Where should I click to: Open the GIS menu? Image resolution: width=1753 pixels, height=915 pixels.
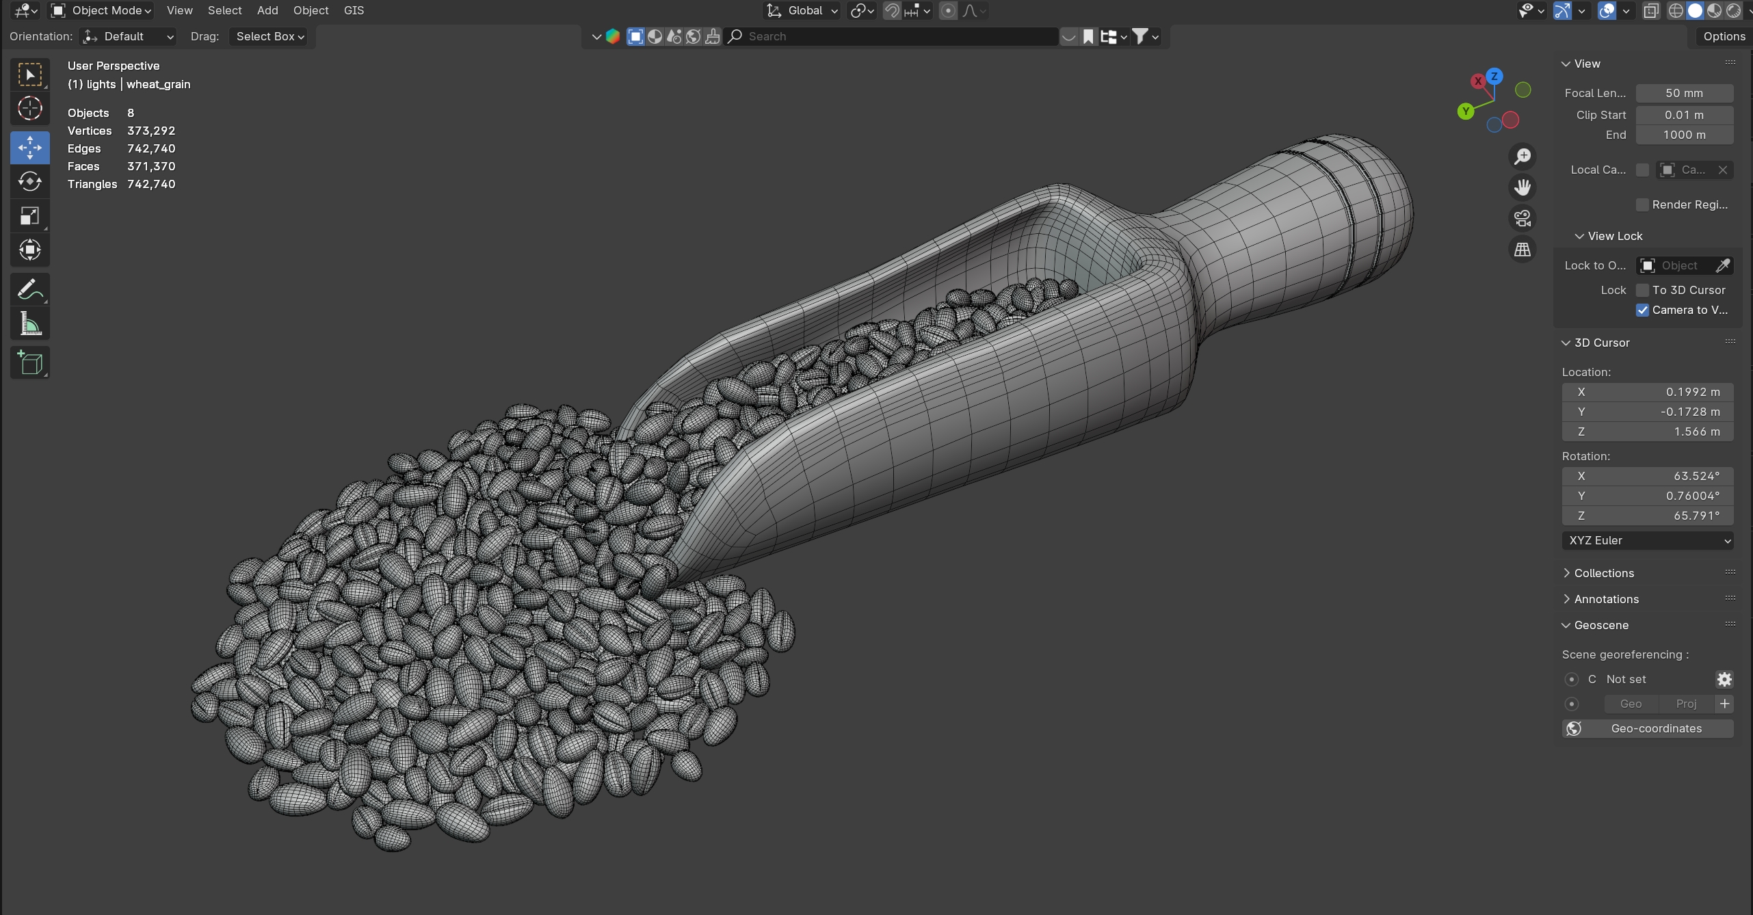pos(354,10)
